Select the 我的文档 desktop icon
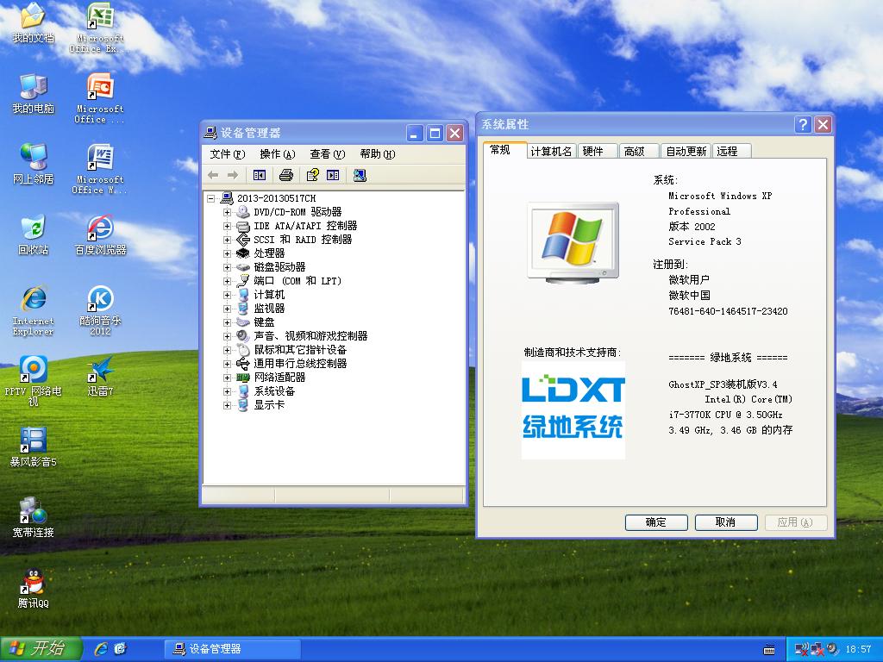This screenshot has width=883, height=662. coord(34,23)
